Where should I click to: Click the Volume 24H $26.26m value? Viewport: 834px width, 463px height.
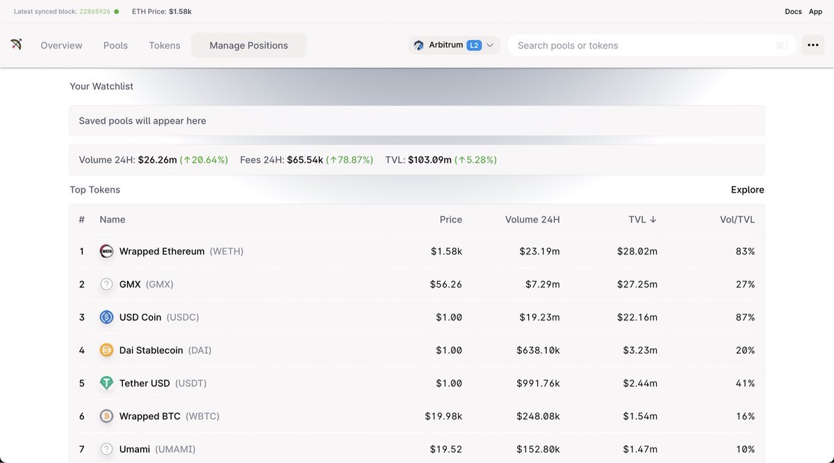(157, 160)
